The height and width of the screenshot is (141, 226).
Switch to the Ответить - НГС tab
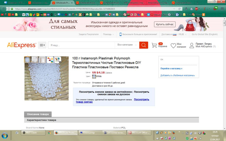[x=14, y=3]
